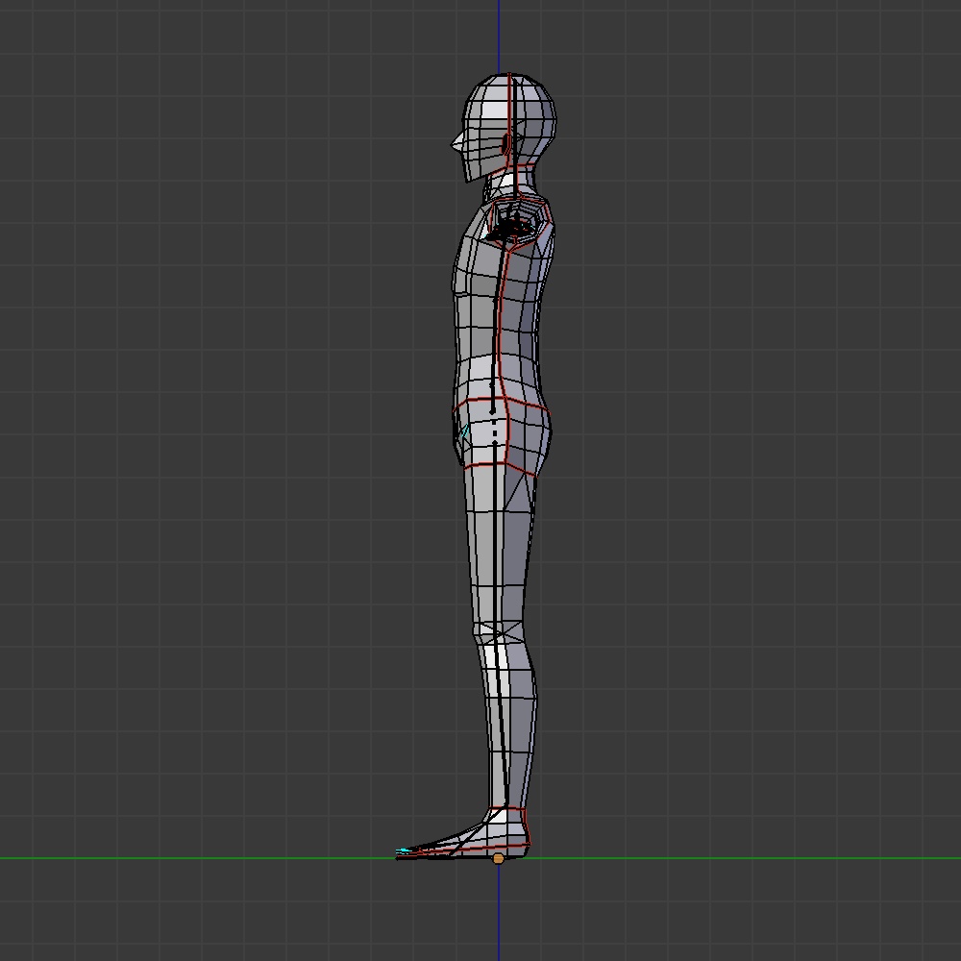Click the cyan marker at the toe tip
The image size is (961, 961).
click(404, 850)
